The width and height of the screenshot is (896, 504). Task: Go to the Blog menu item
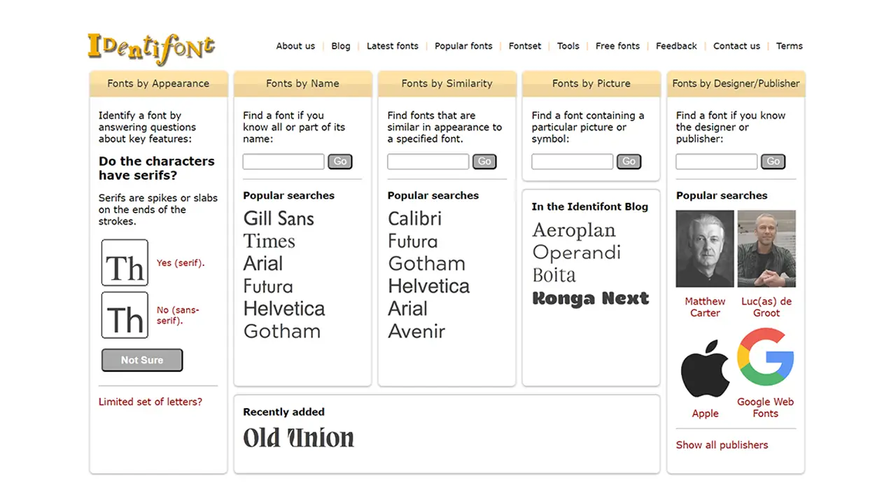[341, 46]
